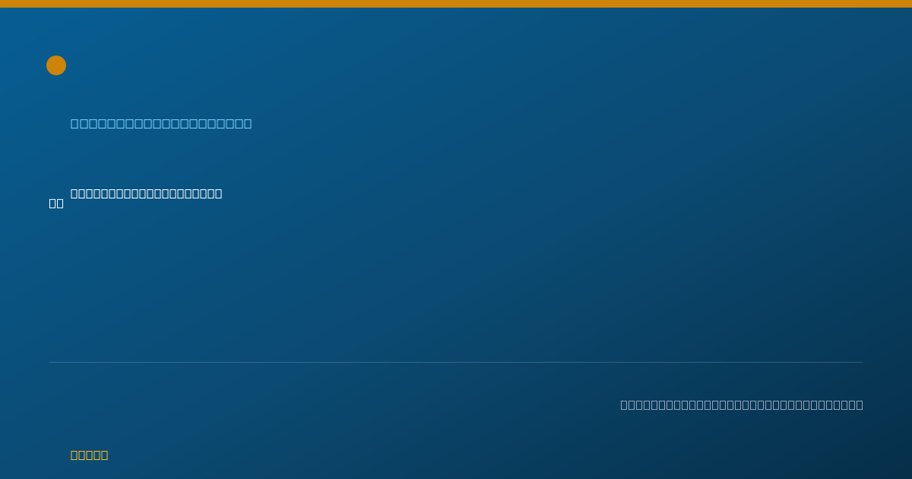Click last character of orange bottom label
Viewport: 912px width, 479px height.
click(104, 455)
